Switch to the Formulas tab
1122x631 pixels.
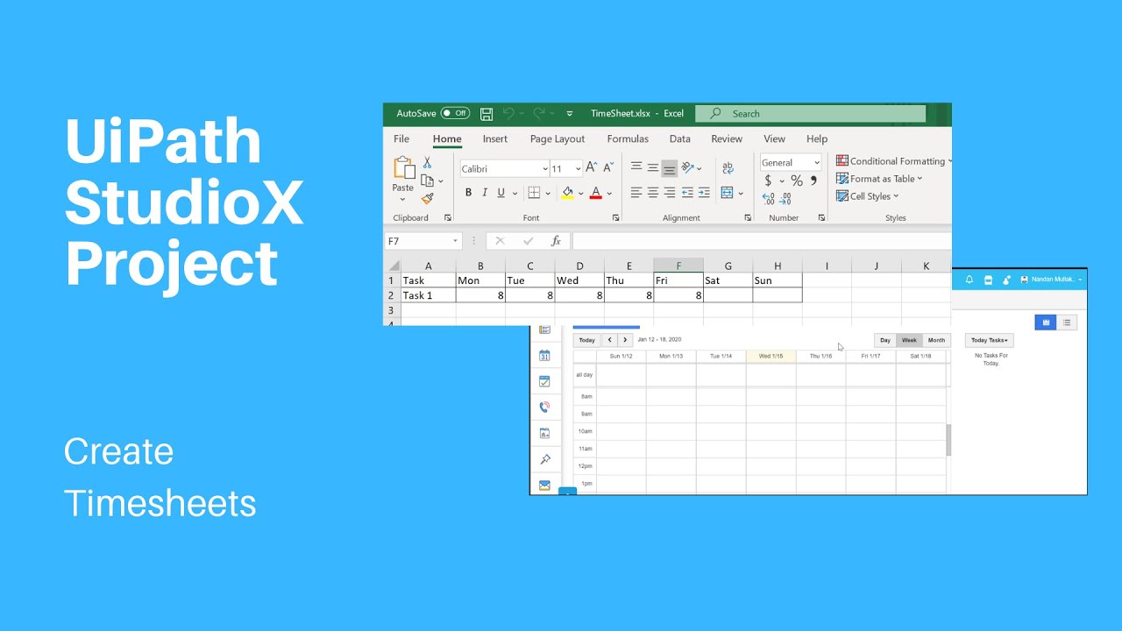point(628,138)
